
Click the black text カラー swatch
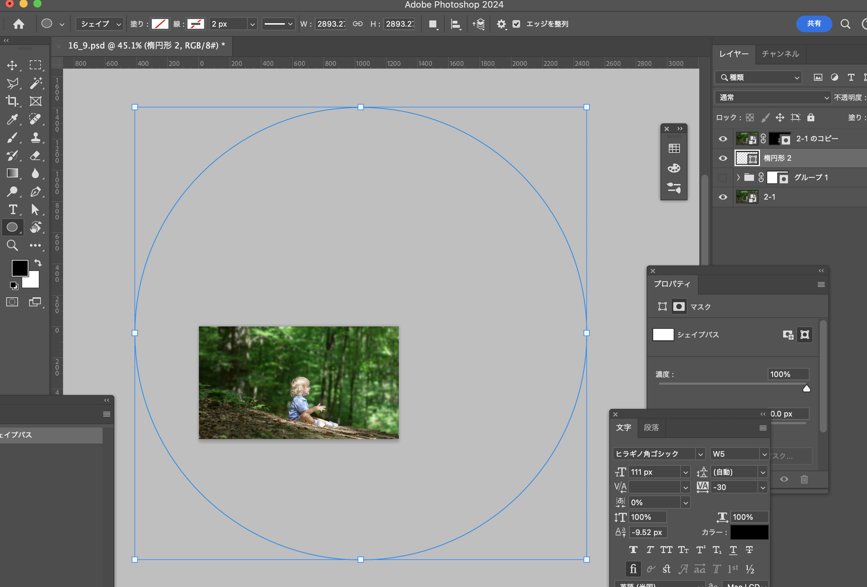click(749, 532)
